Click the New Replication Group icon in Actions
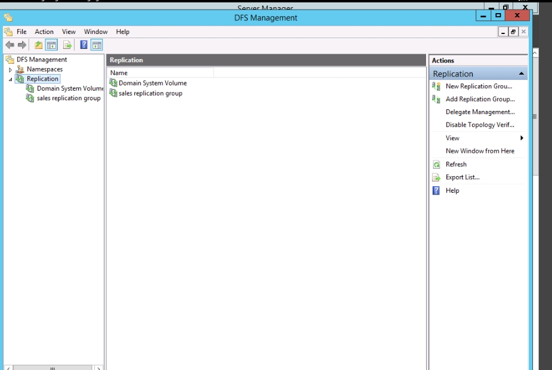The height and width of the screenshot is (370, 552). click(436, 87)
